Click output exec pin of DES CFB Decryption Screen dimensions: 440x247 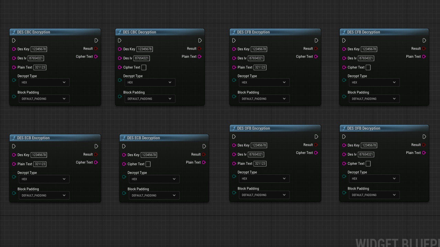424,40
